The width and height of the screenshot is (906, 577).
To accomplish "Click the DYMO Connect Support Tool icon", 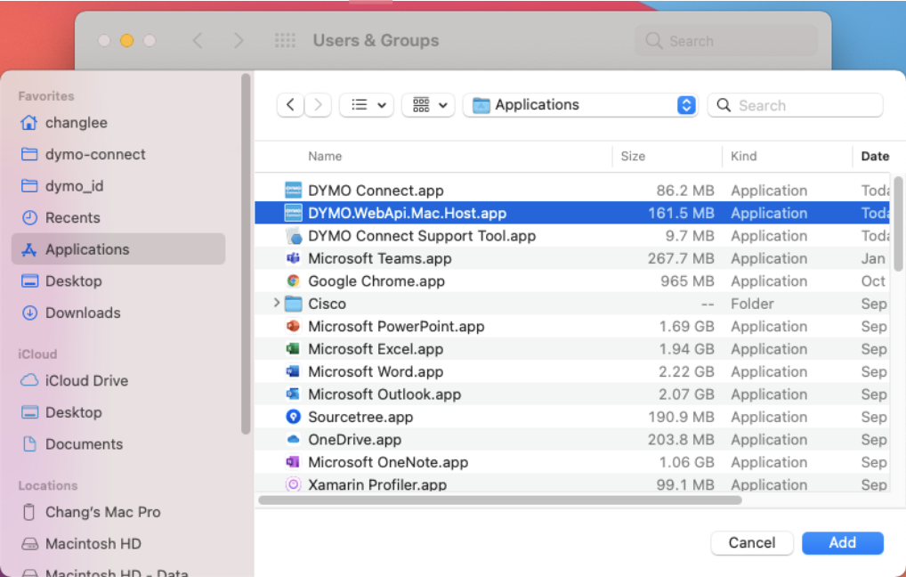I will [293, 235].
